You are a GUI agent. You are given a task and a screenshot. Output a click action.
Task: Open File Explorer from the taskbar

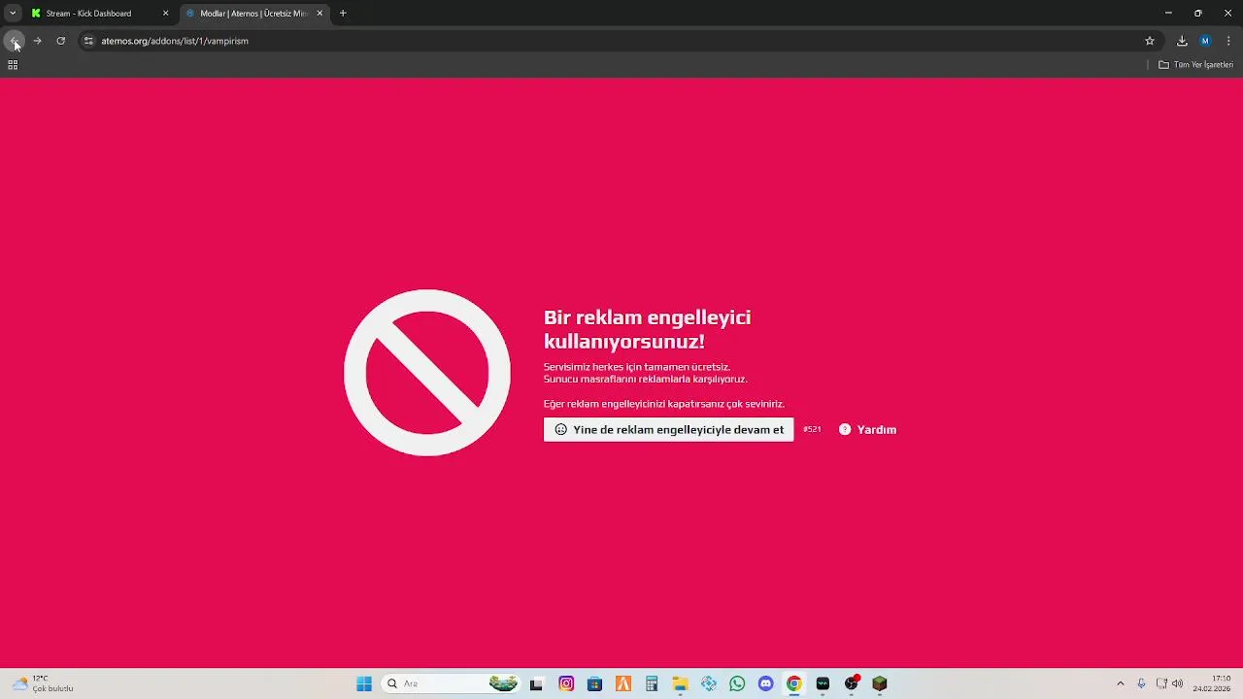coord(680,683)
